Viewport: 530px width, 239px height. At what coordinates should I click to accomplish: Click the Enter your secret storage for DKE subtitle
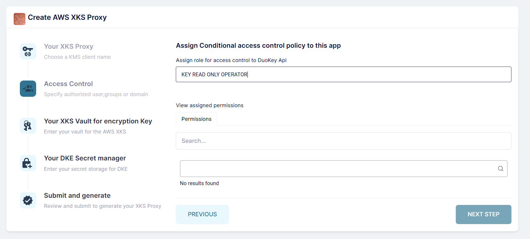tap(86, 169)
